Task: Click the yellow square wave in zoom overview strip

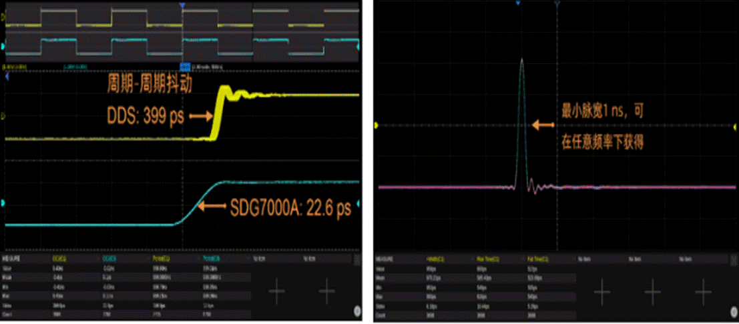Action: [182, 18]
